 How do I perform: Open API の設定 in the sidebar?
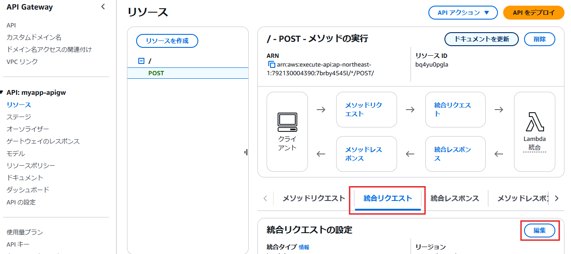(21, 202)
